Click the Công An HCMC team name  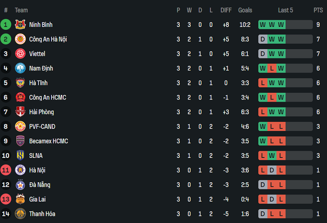pos(47,97)
